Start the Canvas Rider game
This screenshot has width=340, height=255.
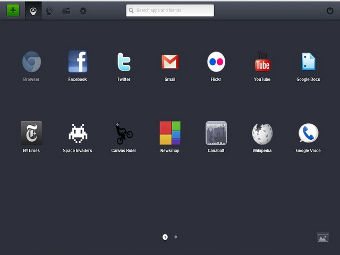(124, 133)
